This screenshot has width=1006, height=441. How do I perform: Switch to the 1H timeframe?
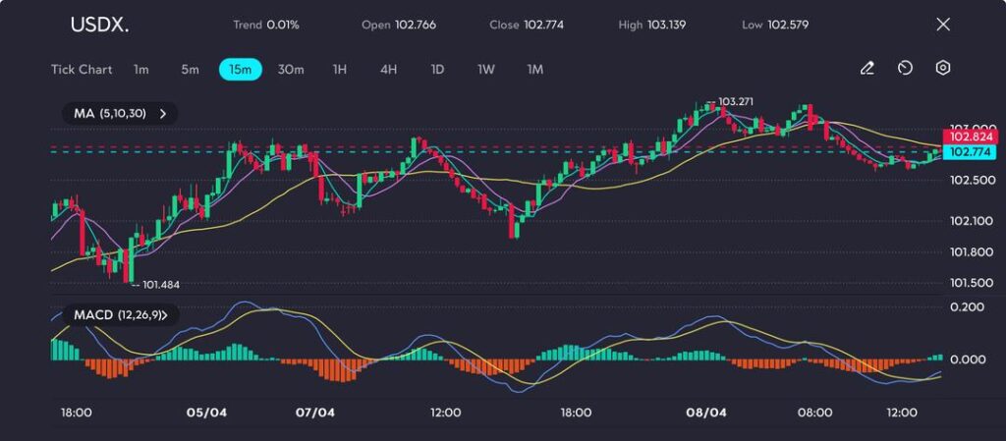(340, 70)
